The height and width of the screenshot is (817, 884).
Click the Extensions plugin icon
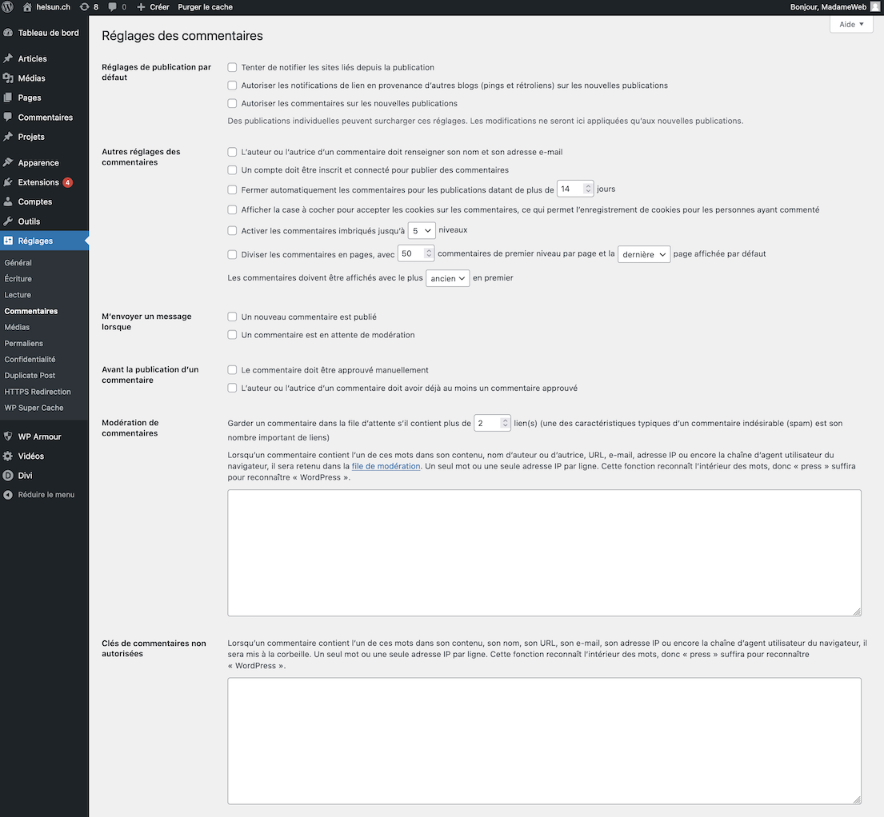click(8, 182)
